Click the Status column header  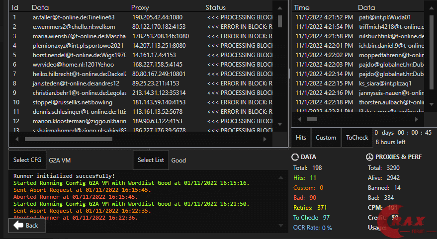pos(215,7)
